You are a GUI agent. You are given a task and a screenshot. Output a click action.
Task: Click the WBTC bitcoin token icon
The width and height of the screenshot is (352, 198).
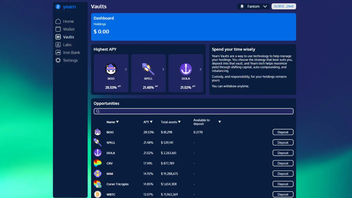[x=98, y=194]
